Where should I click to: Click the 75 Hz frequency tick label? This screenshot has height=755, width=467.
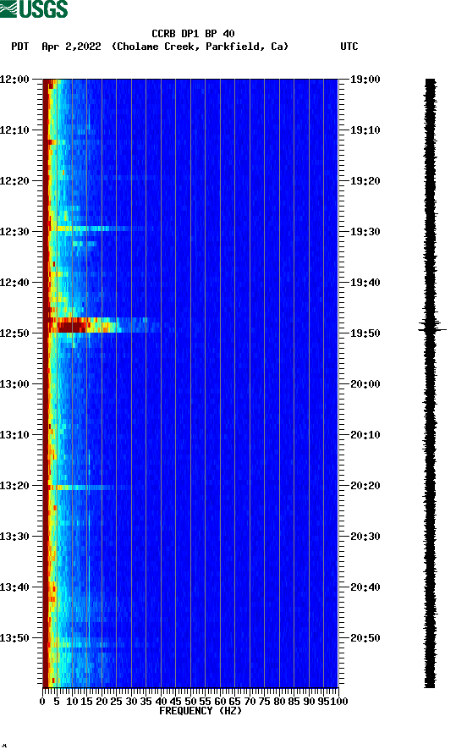click(264, 702)
